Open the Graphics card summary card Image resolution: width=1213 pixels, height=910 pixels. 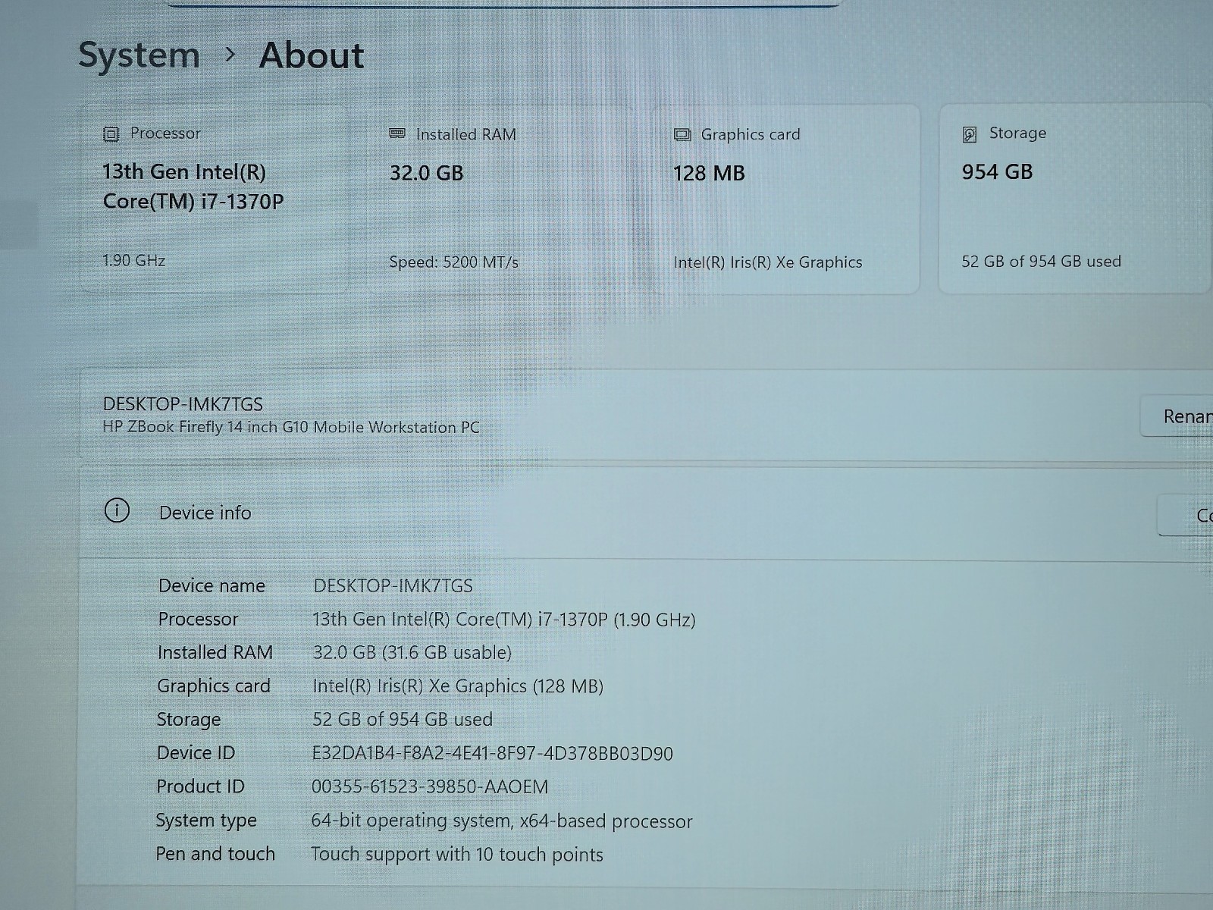[x=786, y=199]
